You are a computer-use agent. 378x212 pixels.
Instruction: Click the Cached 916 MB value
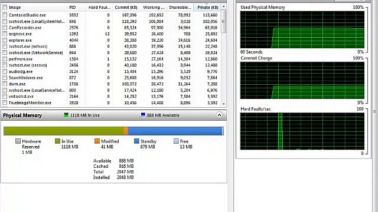[x=126, y=166]
